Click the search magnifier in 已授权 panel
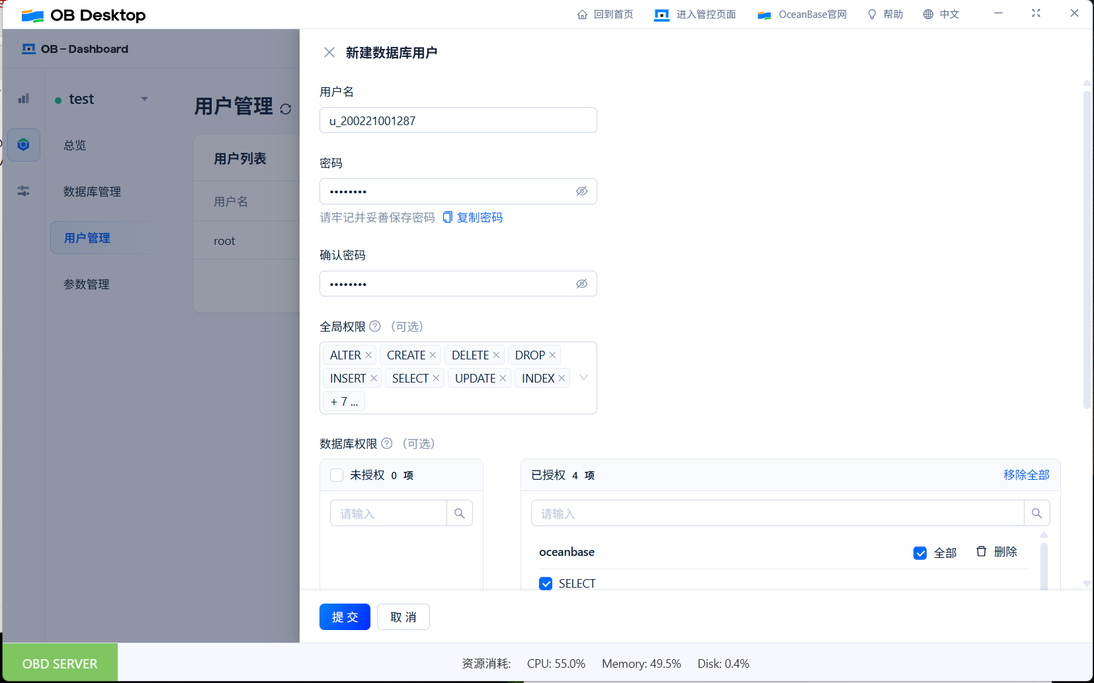The image size is (1094, 683). tap(1036, 513)
